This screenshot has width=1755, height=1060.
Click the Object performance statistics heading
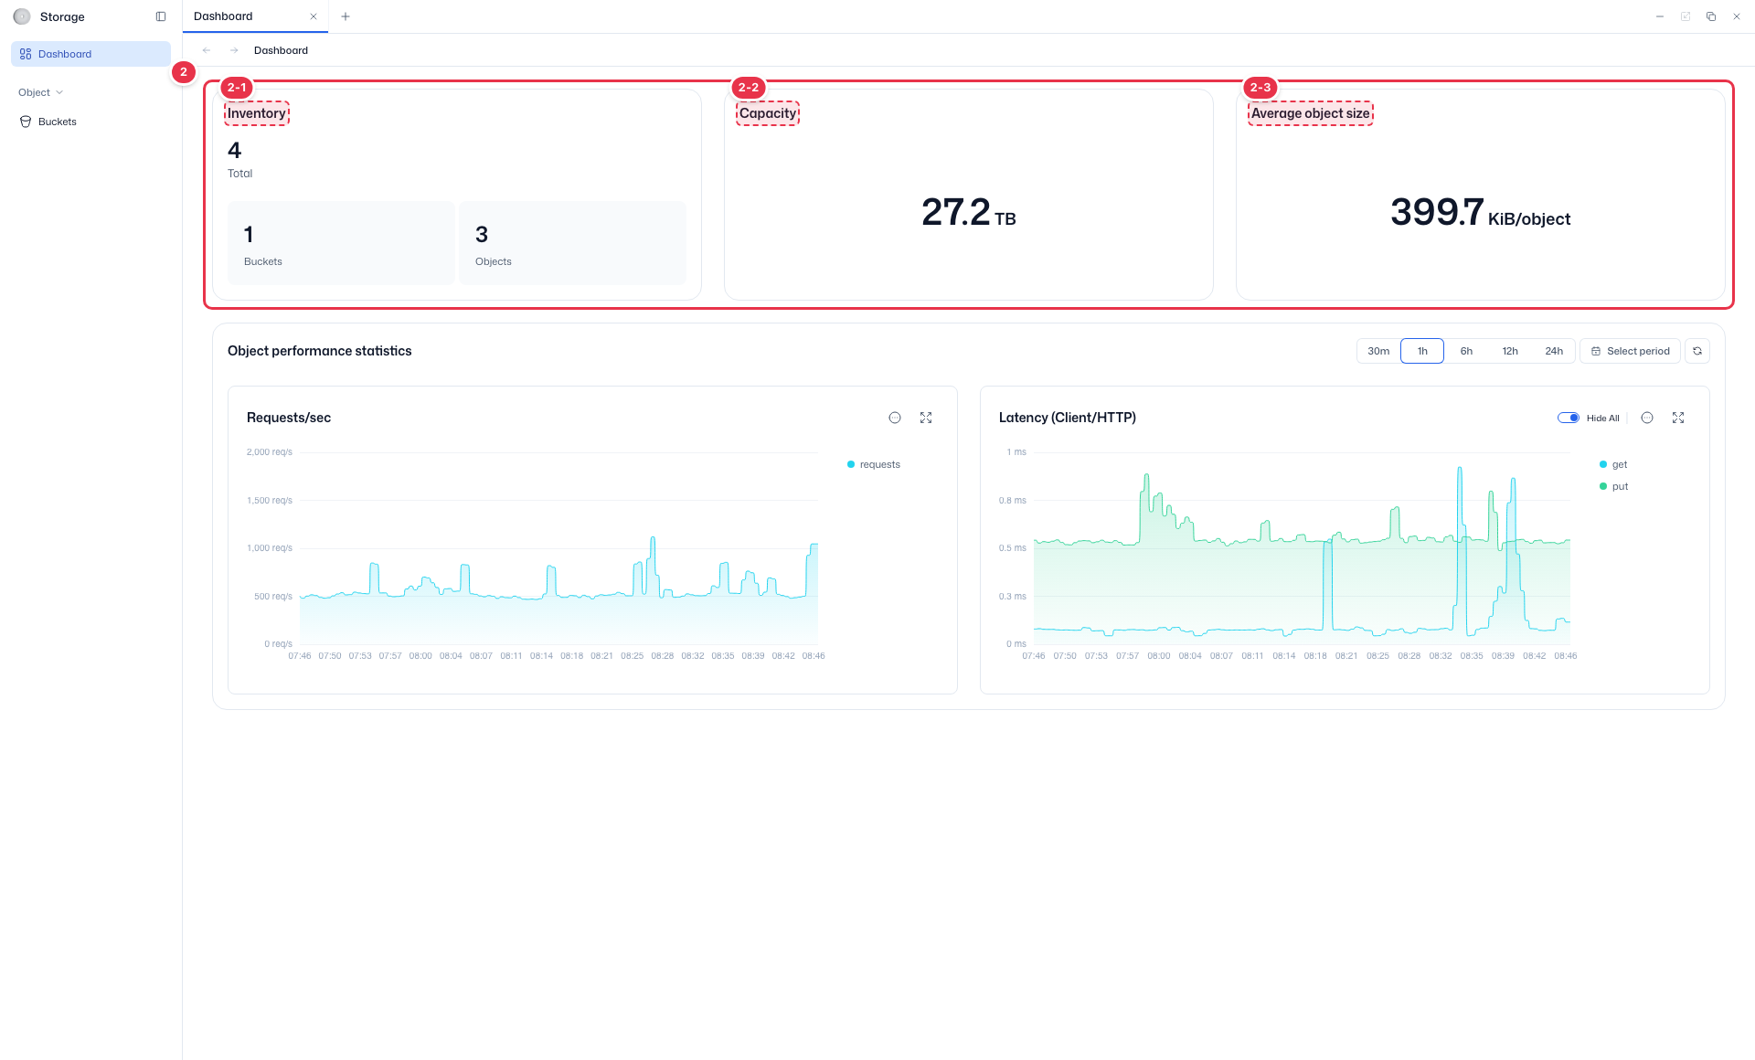[320, 351]
